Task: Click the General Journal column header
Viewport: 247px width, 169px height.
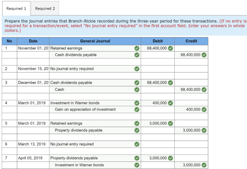Action: (x=95, y=41)
